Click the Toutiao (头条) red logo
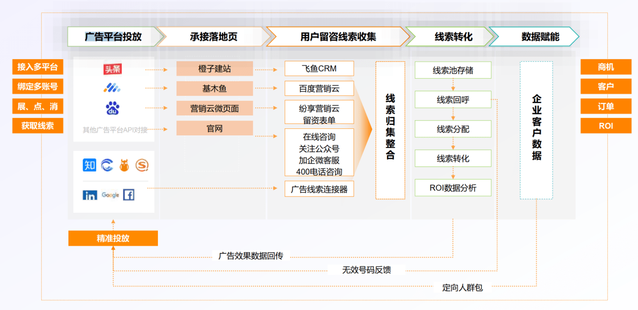Viewport: 638px width, 310px height. [x=113, y=70]
